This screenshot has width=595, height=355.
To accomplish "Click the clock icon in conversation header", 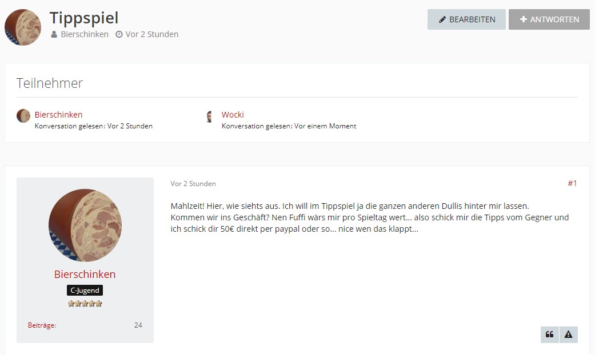I will click(119, 34).
